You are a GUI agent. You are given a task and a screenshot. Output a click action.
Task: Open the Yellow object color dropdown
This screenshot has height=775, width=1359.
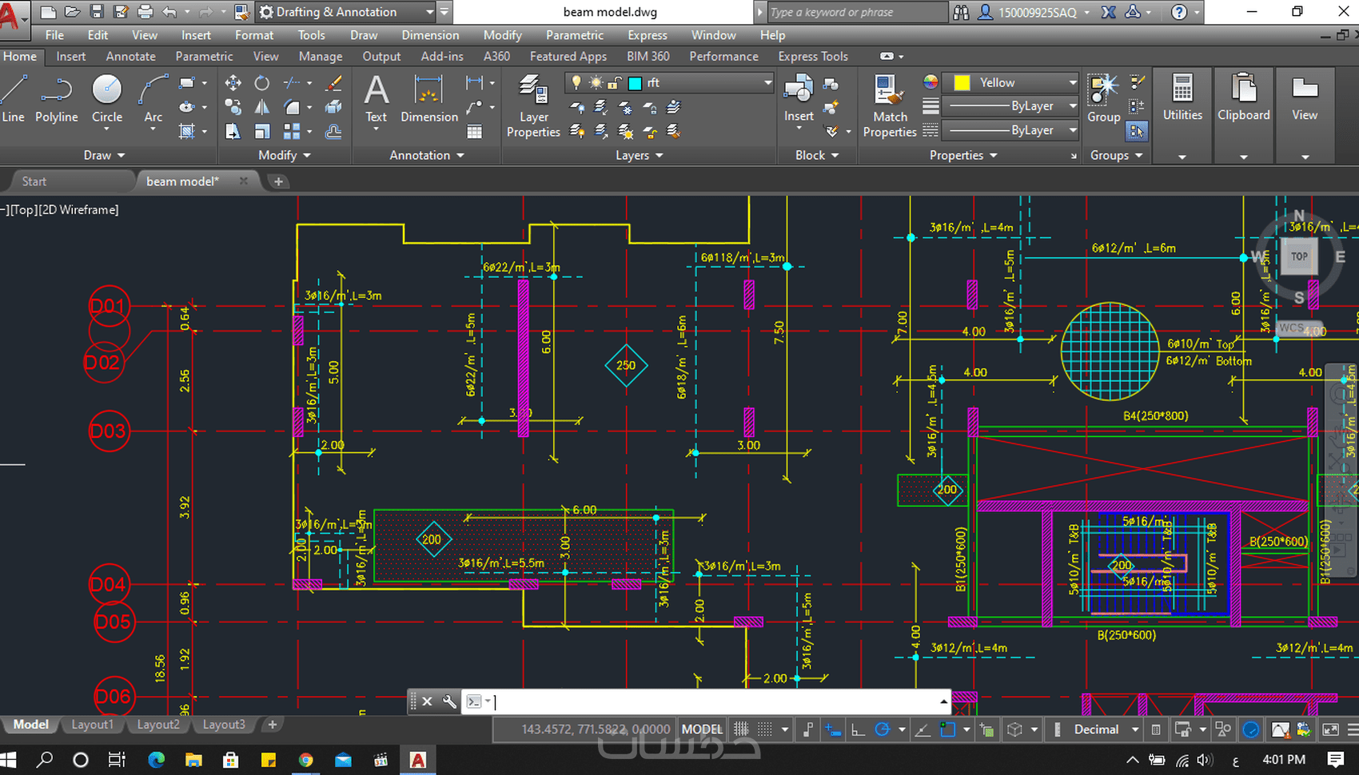1073,82
